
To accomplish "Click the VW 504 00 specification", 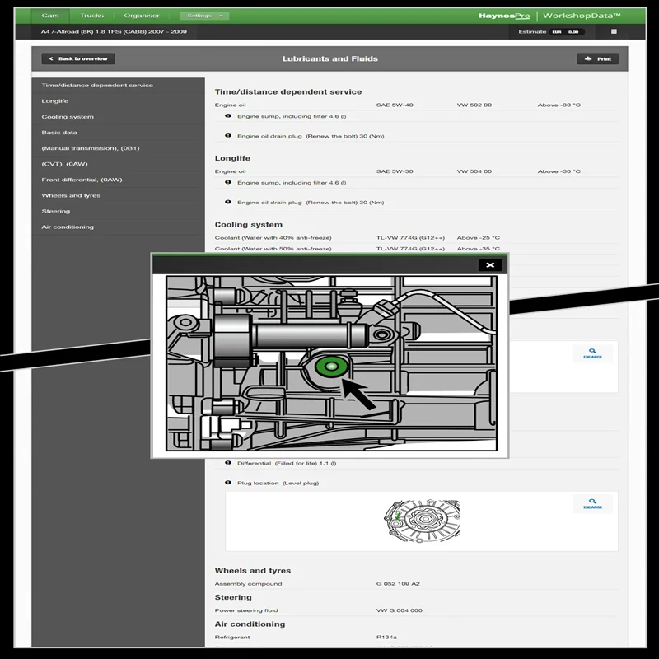I will pos(474,171).
